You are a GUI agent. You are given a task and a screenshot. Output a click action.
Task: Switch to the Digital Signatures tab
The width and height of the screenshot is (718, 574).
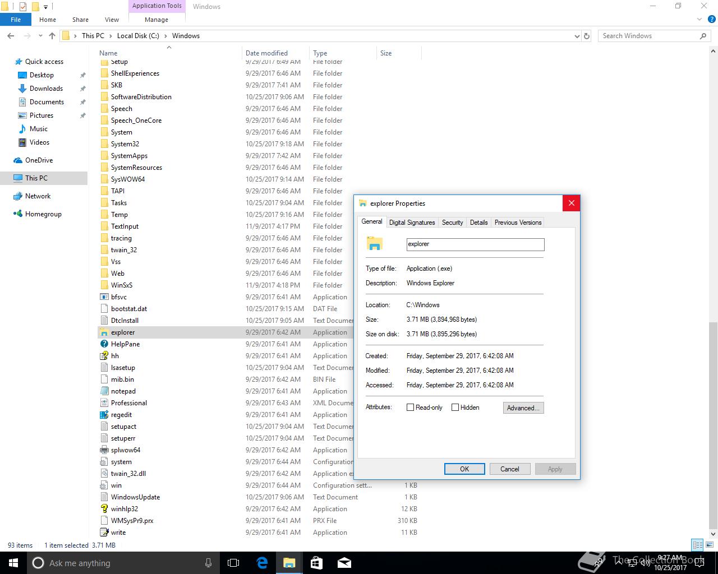click(x=412, y=223)
